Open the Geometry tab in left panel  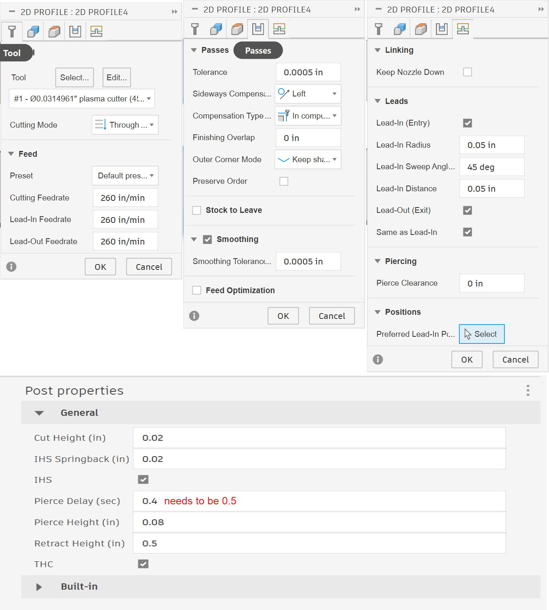[x=33, y=31]
